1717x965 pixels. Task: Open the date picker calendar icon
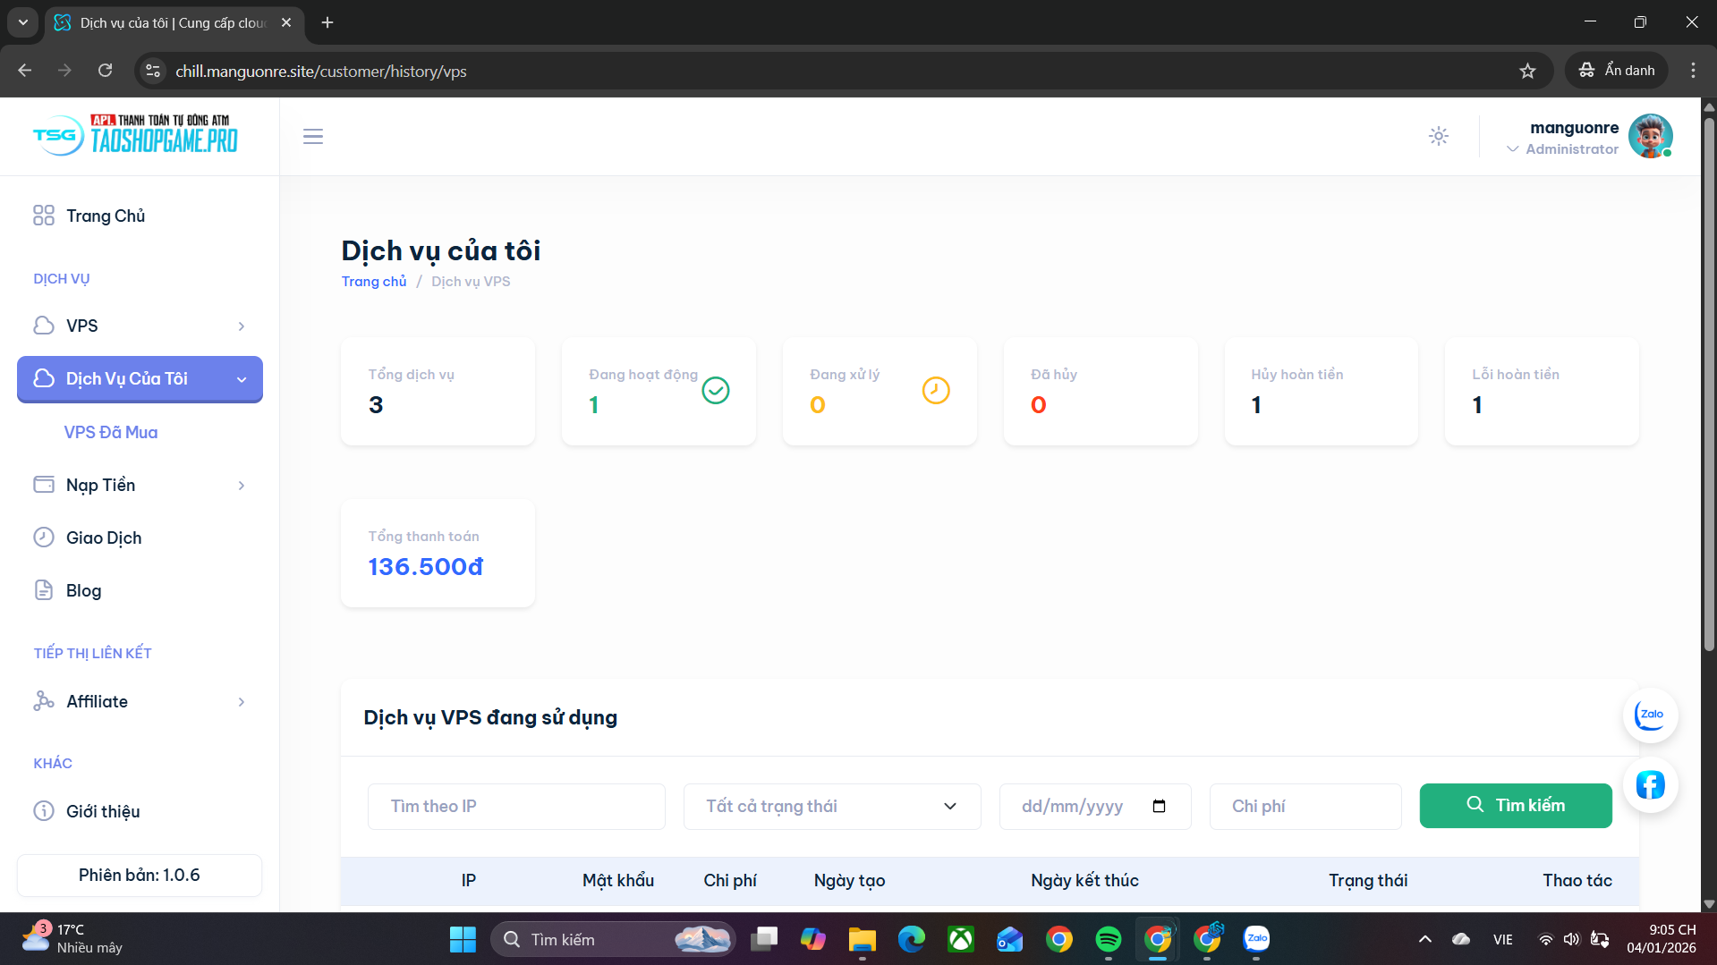click(1159, 806)
